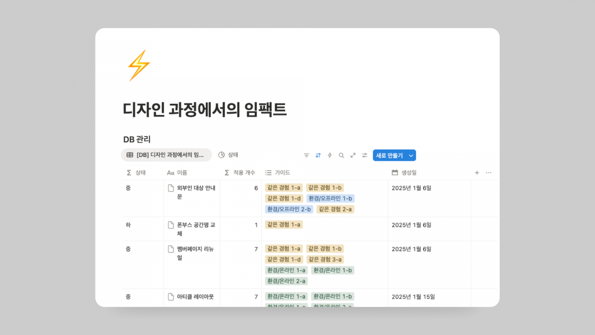Open database search magnifier icon
The image size is (595, 335).
341,155
